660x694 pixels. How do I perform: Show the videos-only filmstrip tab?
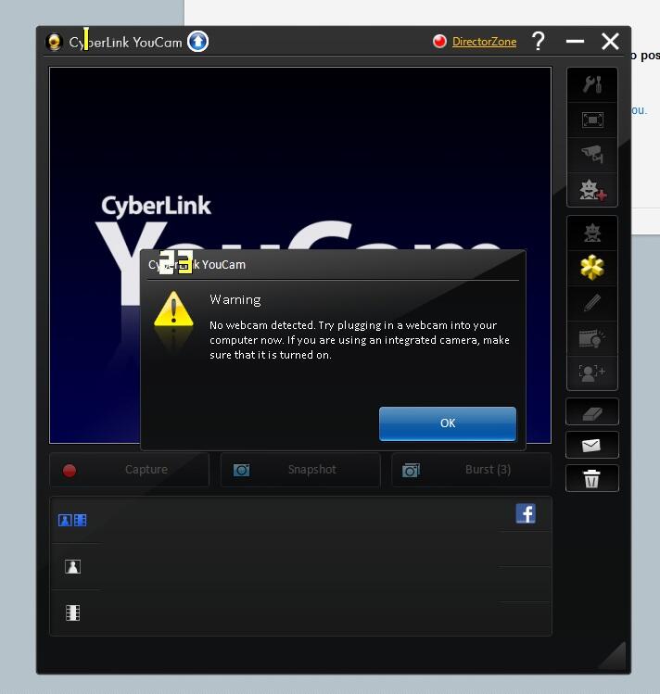click(x=72, y=613)
